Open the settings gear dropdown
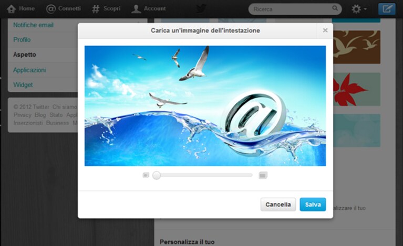 (359, 9)
